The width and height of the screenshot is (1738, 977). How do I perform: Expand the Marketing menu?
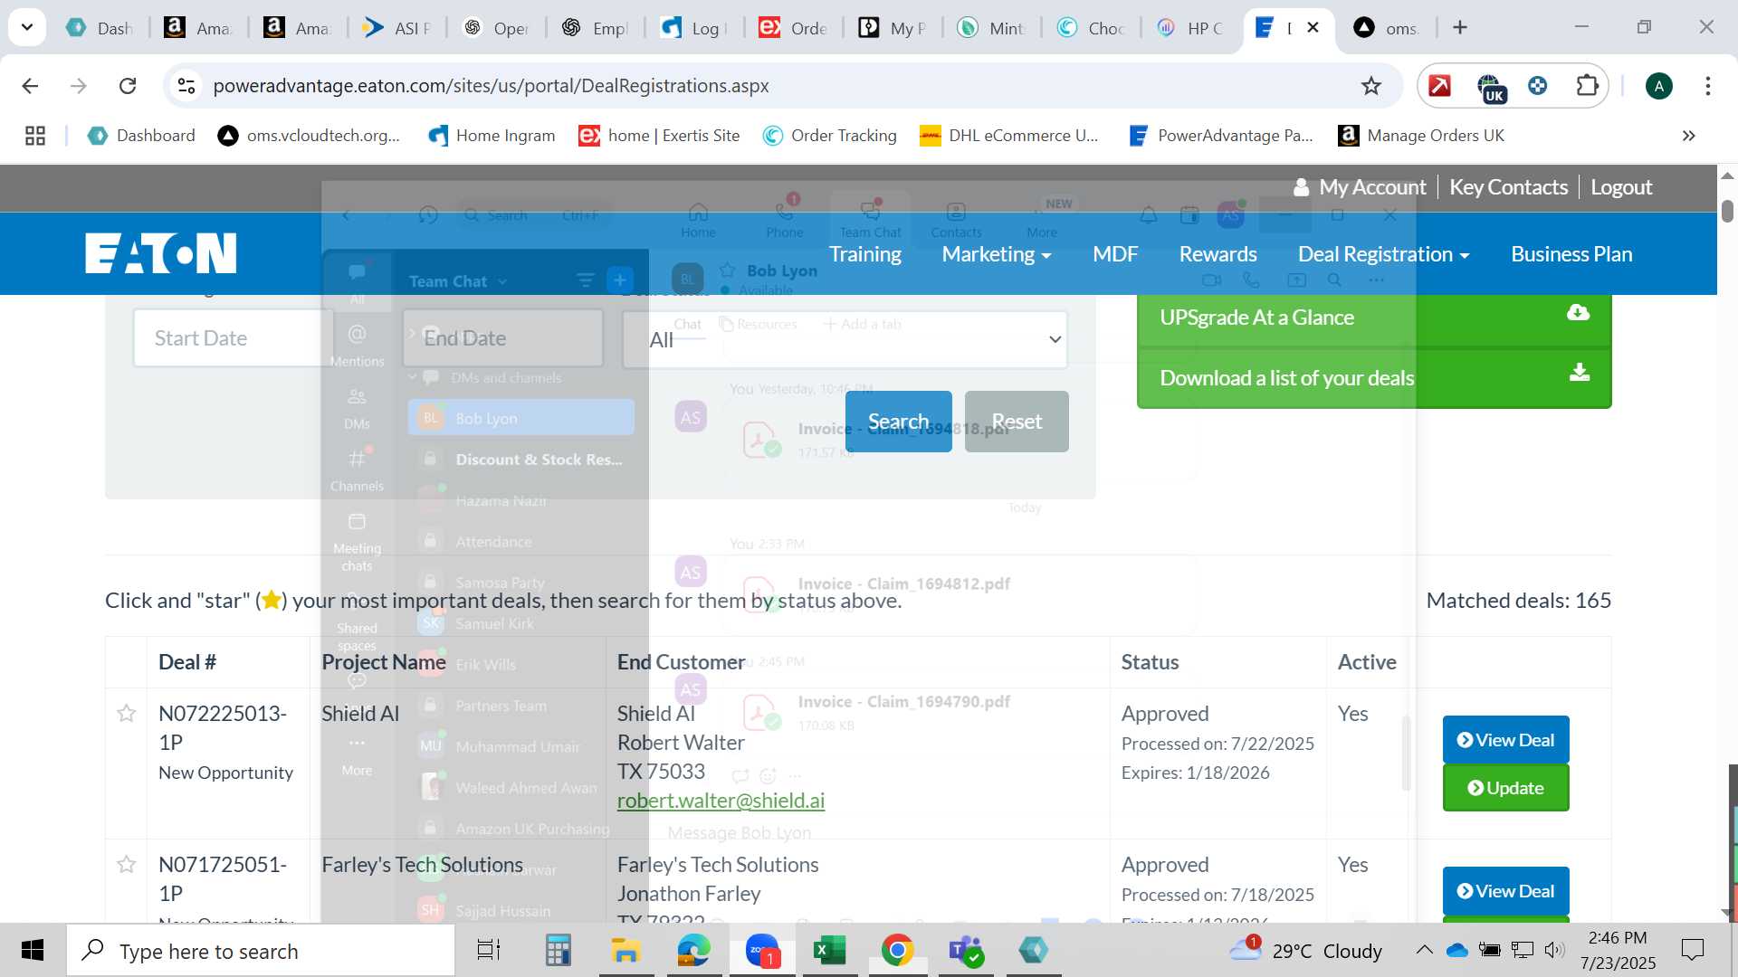997,254
